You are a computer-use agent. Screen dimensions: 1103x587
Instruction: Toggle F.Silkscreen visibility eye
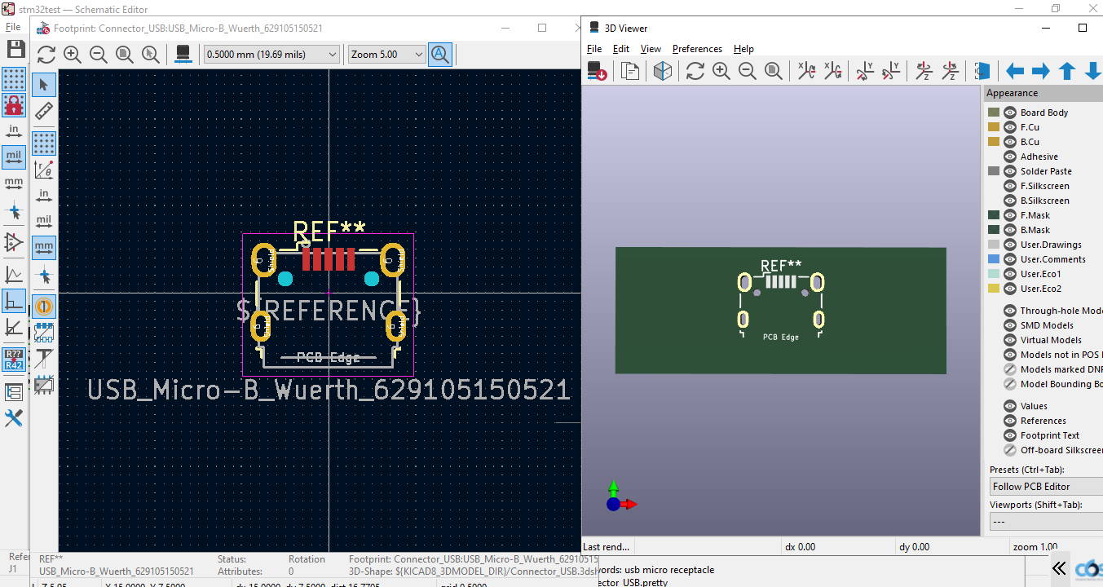coord(1010,186)
